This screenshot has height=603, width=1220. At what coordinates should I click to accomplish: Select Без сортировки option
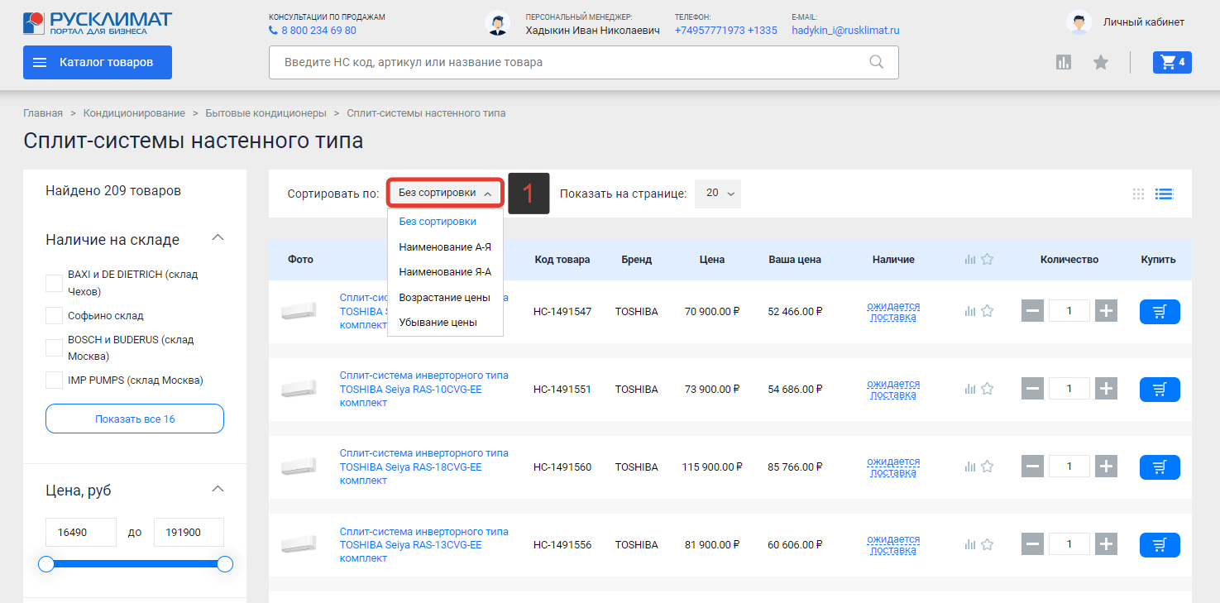(438, 222)
